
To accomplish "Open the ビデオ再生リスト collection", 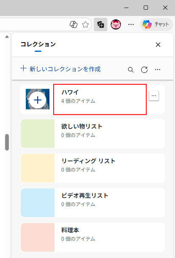I will (93, 203).
